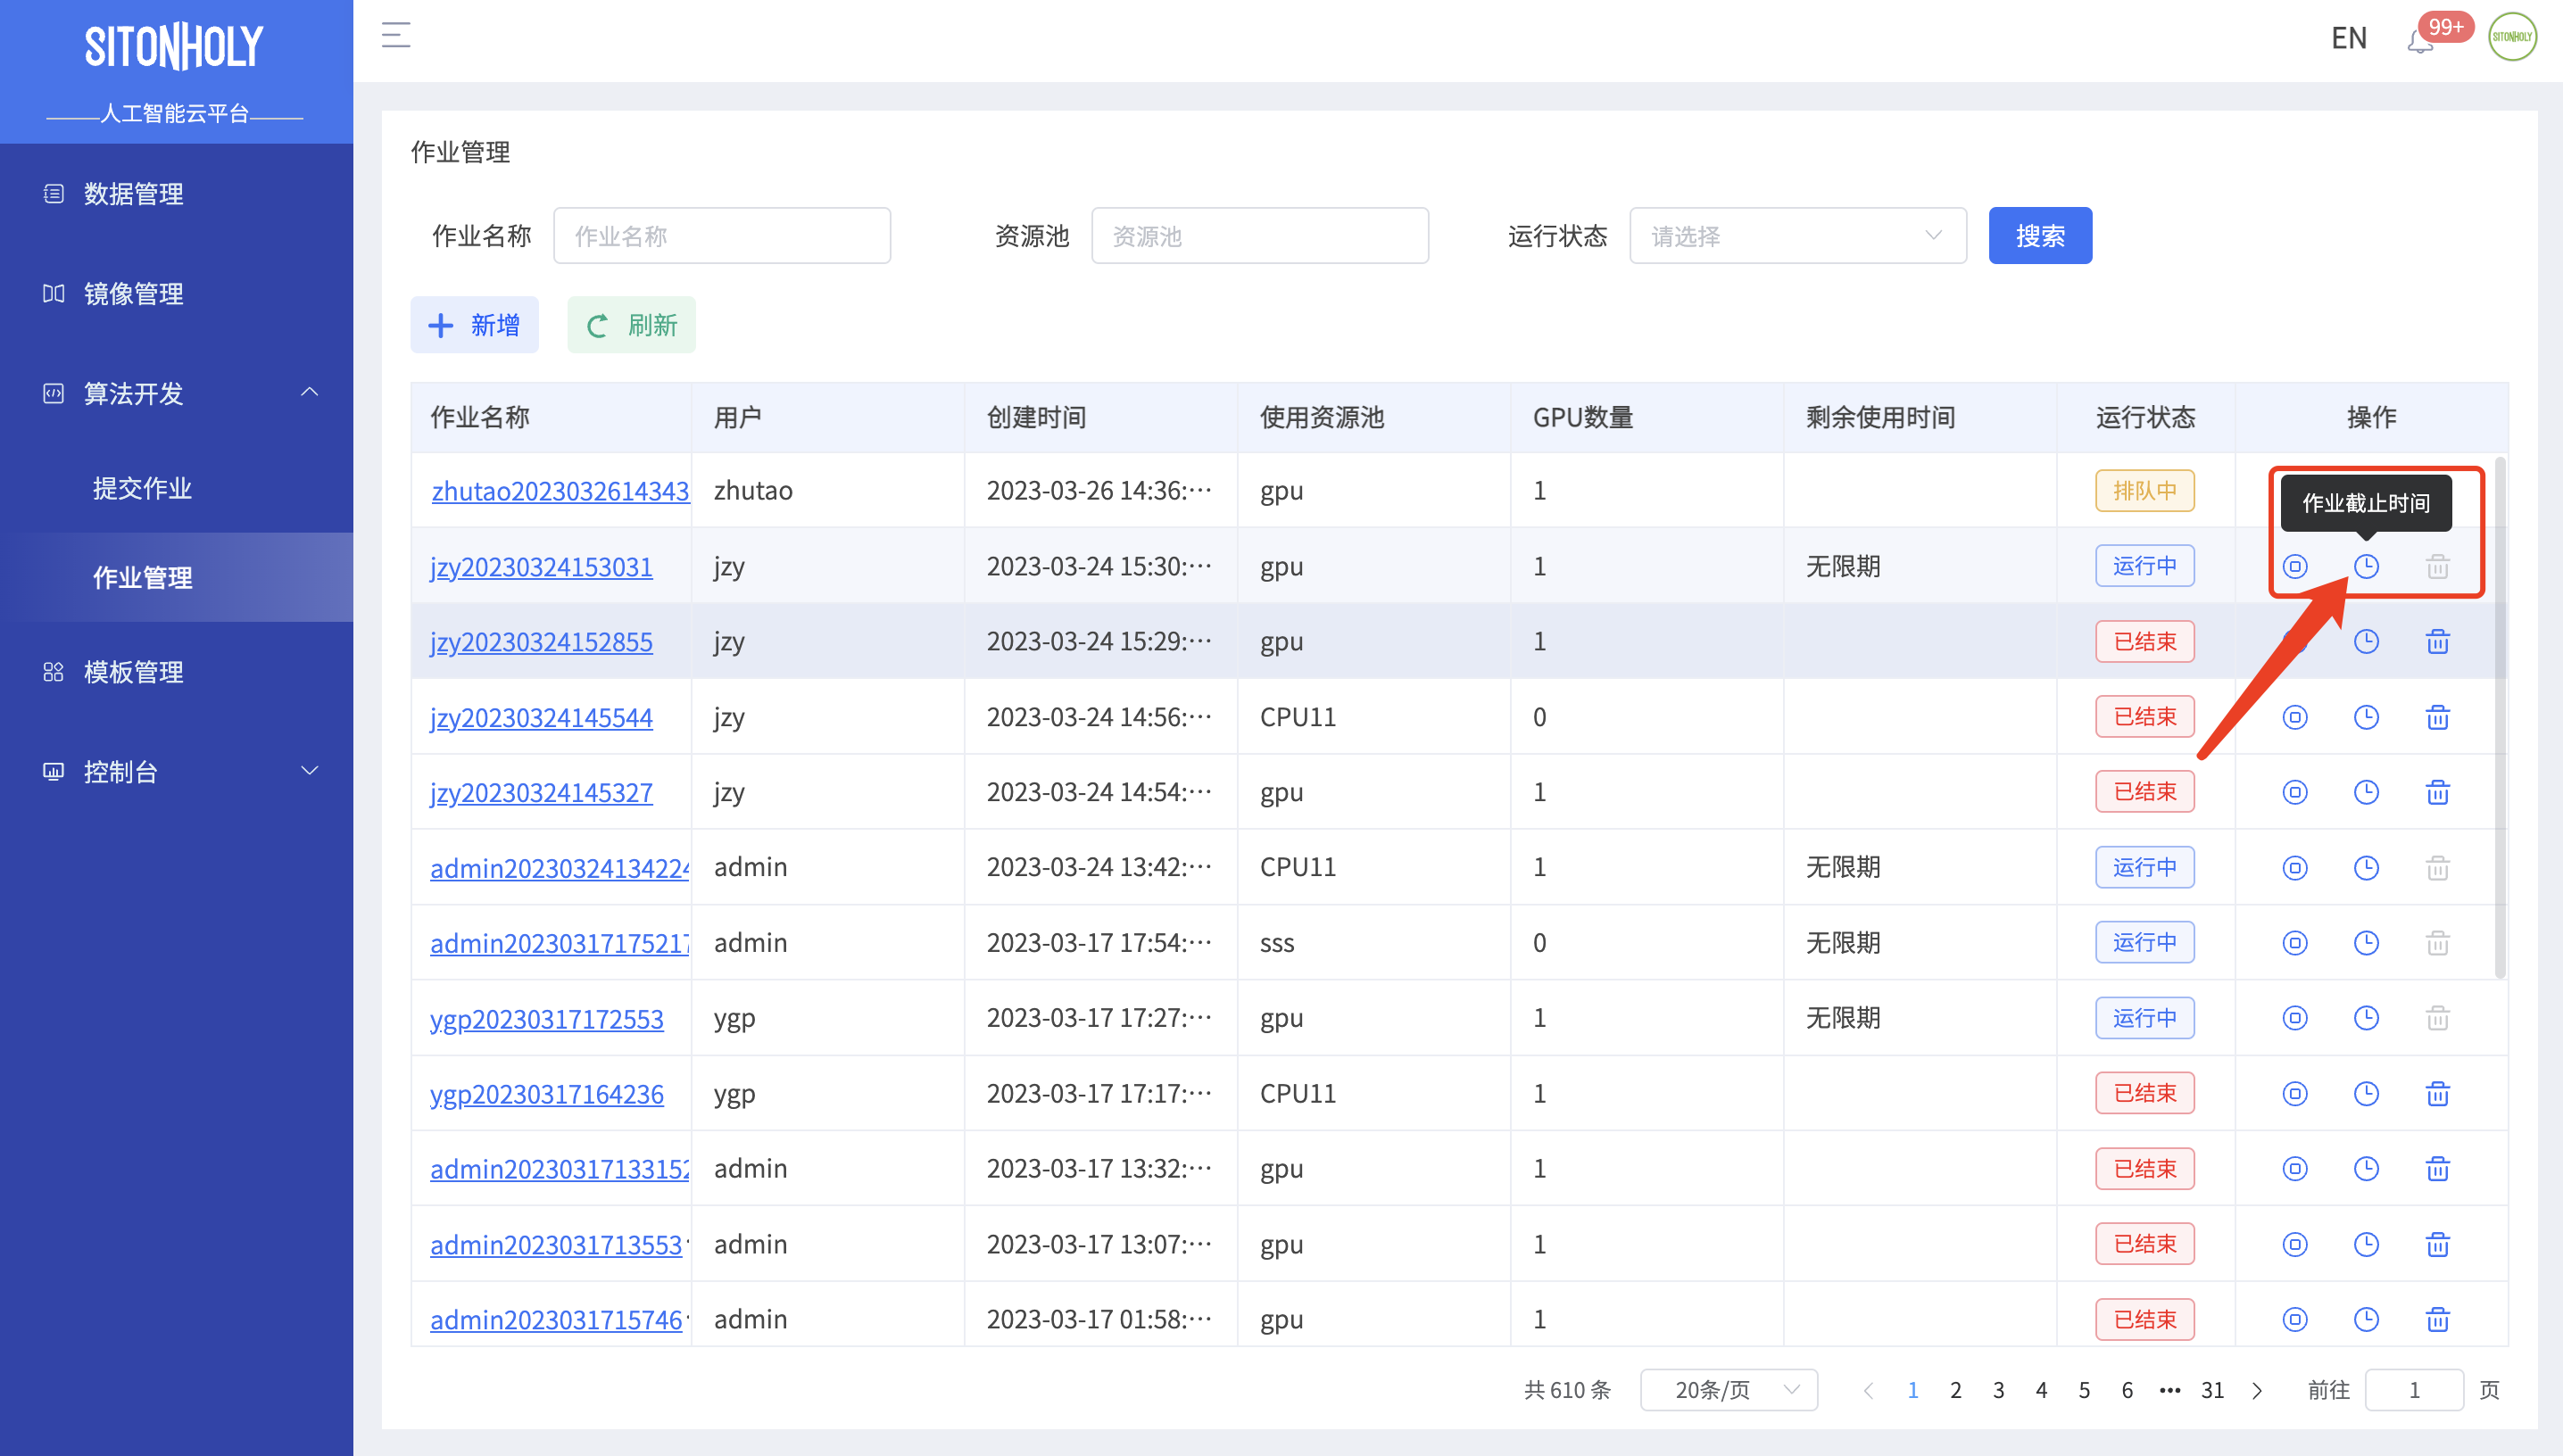Open the SITONHOLY user avatar menu

(2512, 37)
